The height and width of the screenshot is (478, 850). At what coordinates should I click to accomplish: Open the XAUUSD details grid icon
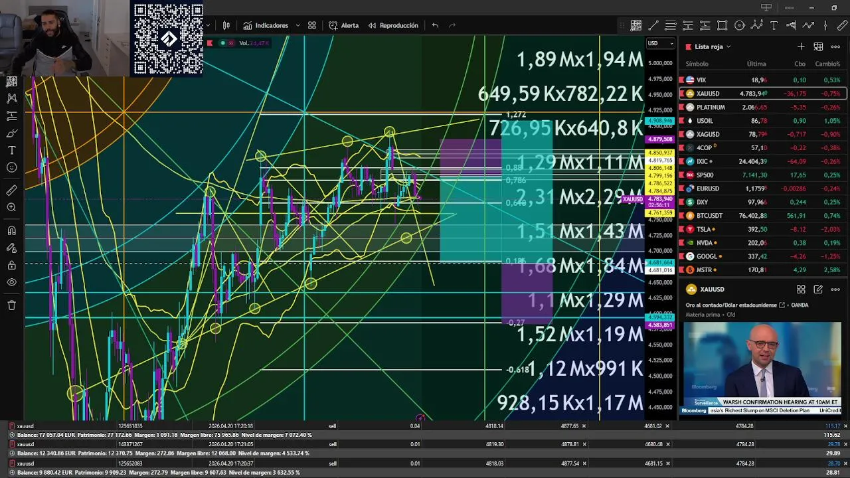click(801, 289)
